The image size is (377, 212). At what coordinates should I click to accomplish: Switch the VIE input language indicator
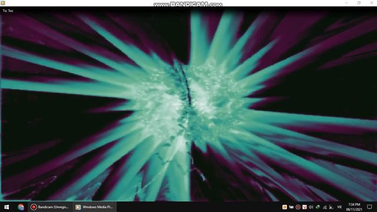pos(339,207)
